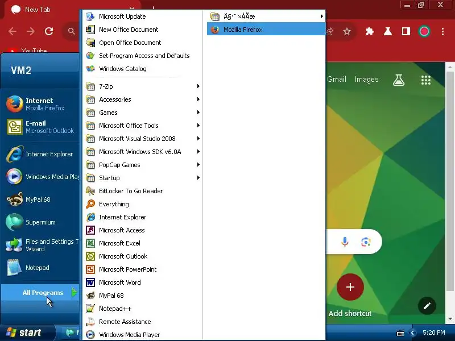Viewport: 455px width, 341px height.
Task: Click Internet Explorer icon in All Programs
Action: point(90,217)
